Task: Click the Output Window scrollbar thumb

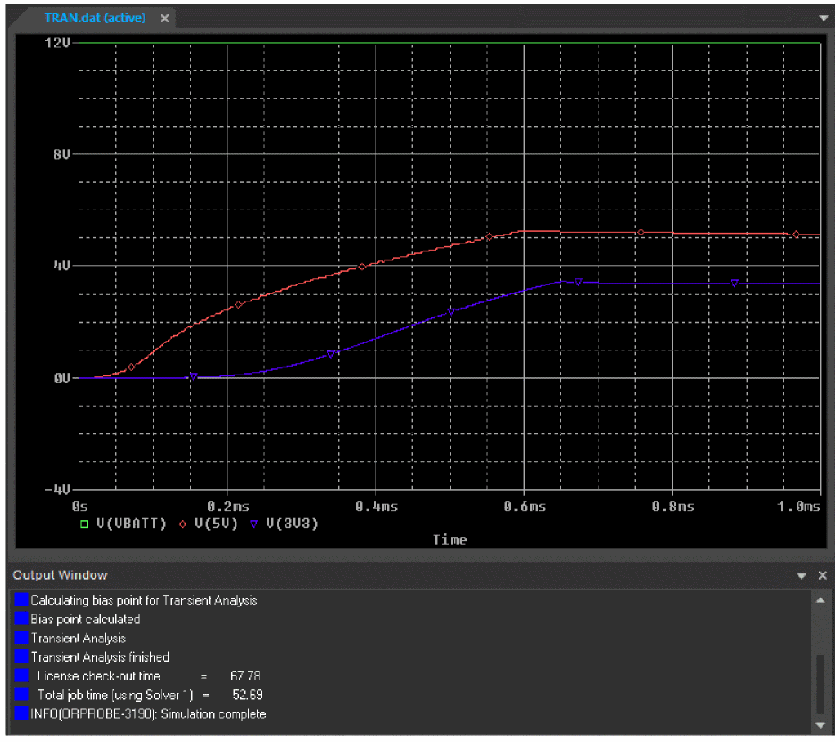Action: coord(820,683)
